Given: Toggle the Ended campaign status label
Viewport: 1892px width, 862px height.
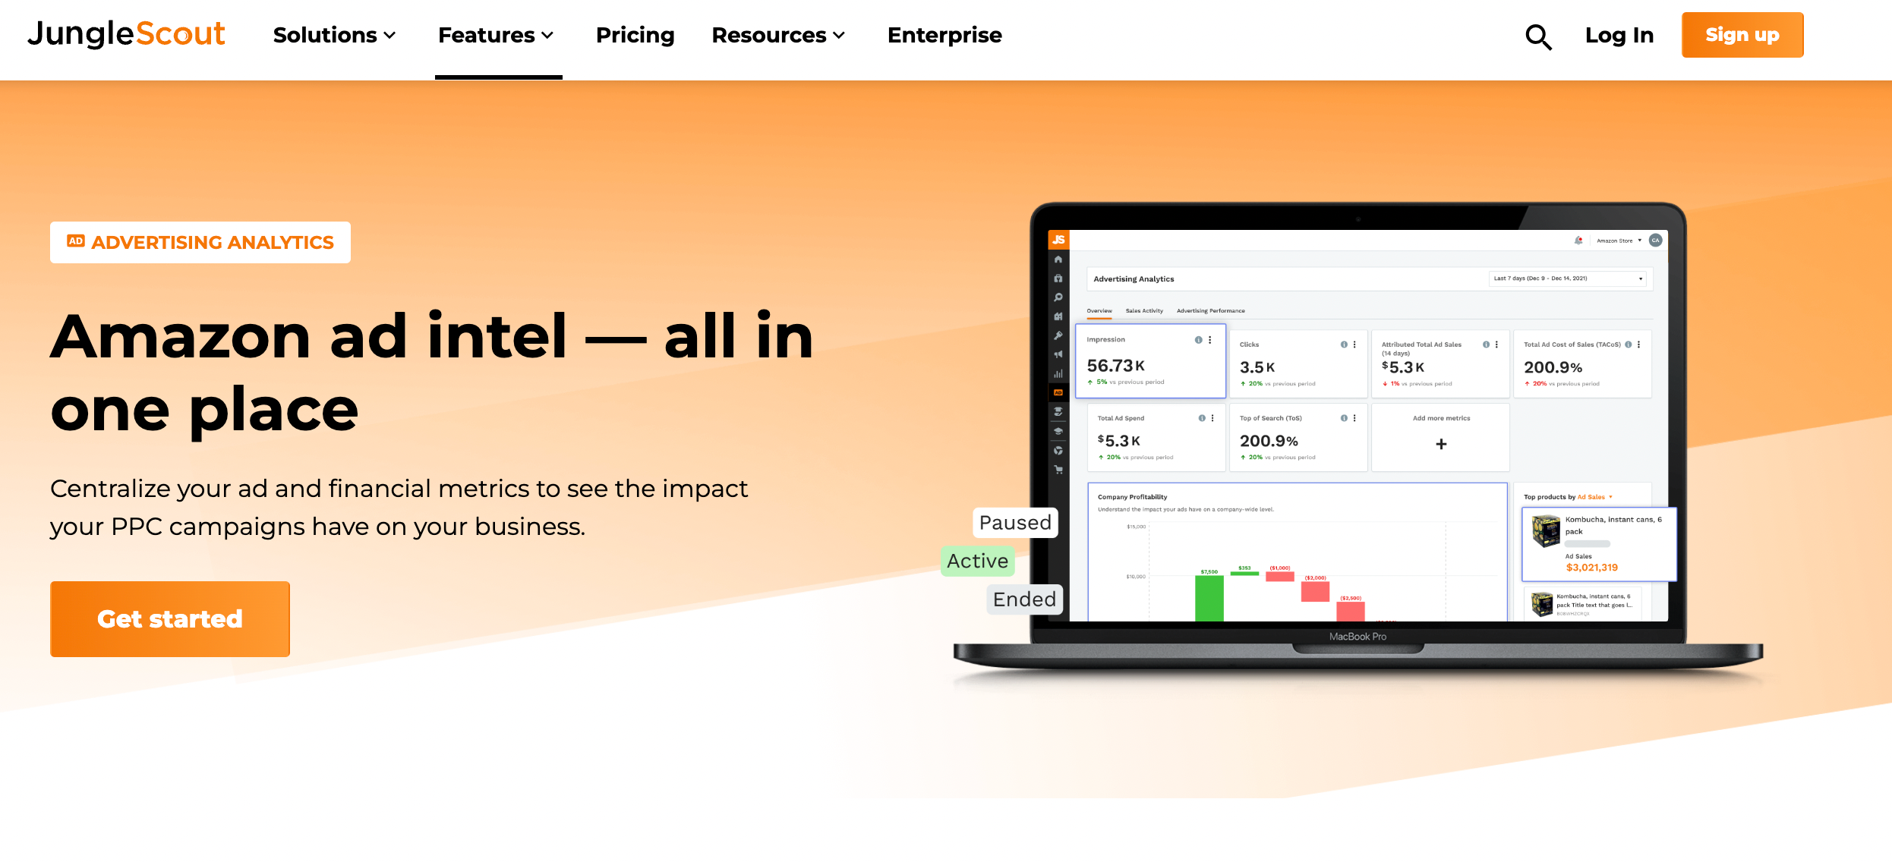Looking at the screenshot, I should click(x=1023, y=598).
